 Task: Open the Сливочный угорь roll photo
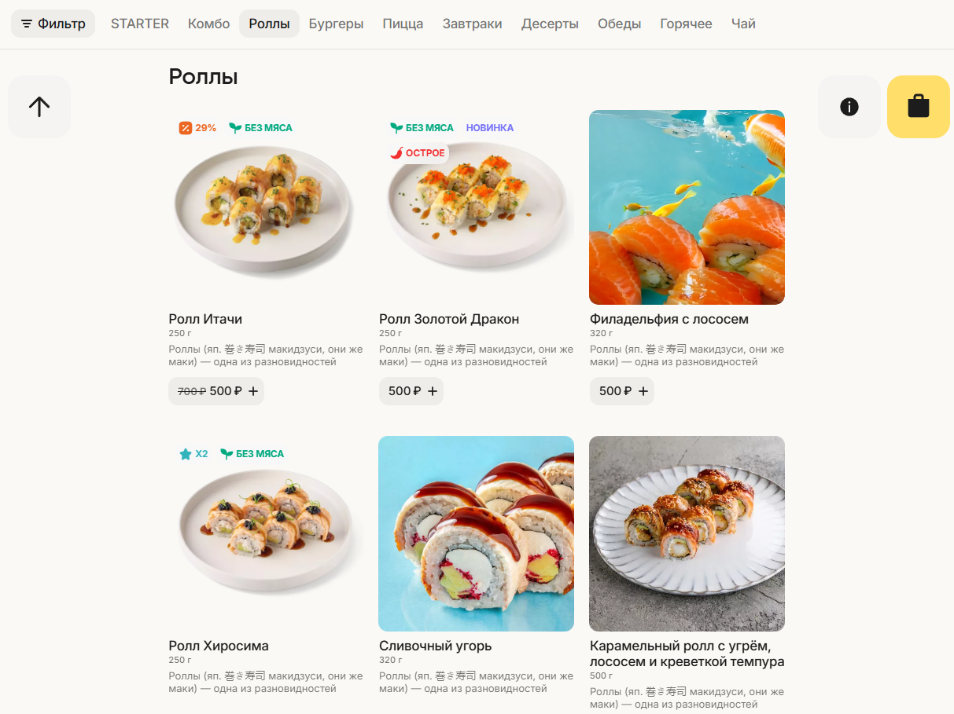pos(476,533)
